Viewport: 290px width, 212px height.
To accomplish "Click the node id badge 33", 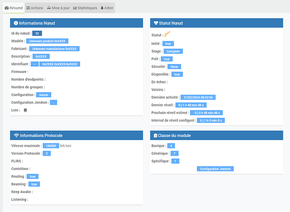I will (x=37, y=33).
